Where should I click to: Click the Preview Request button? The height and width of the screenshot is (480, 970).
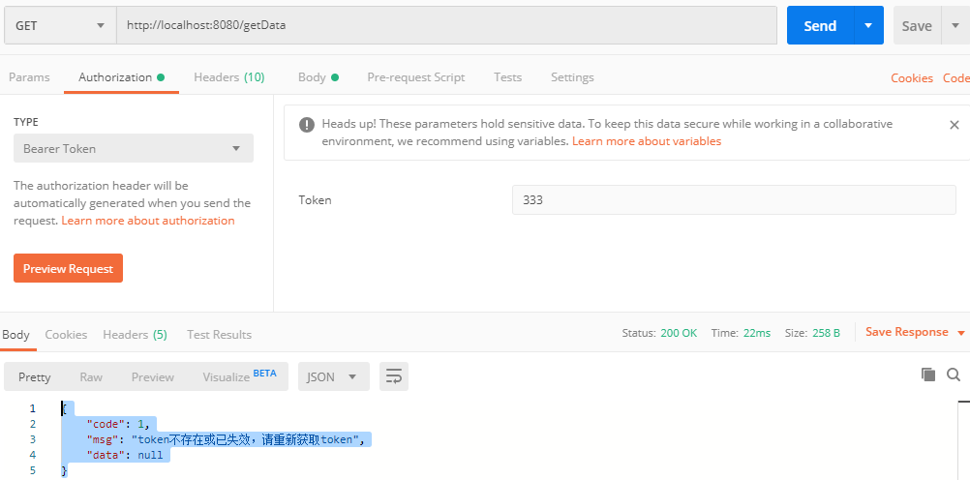[68, 268]
